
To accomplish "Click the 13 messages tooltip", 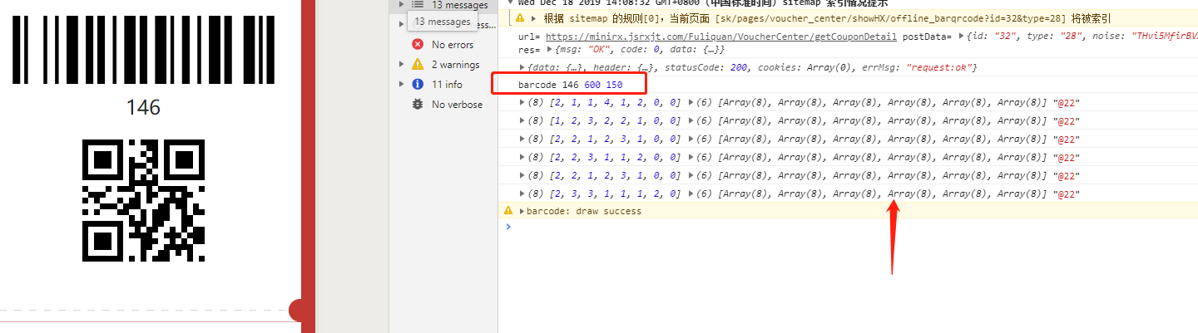I will point(442,22).
